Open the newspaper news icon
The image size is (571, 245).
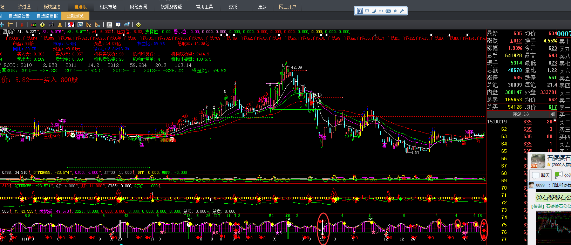(x=109, y=25)
